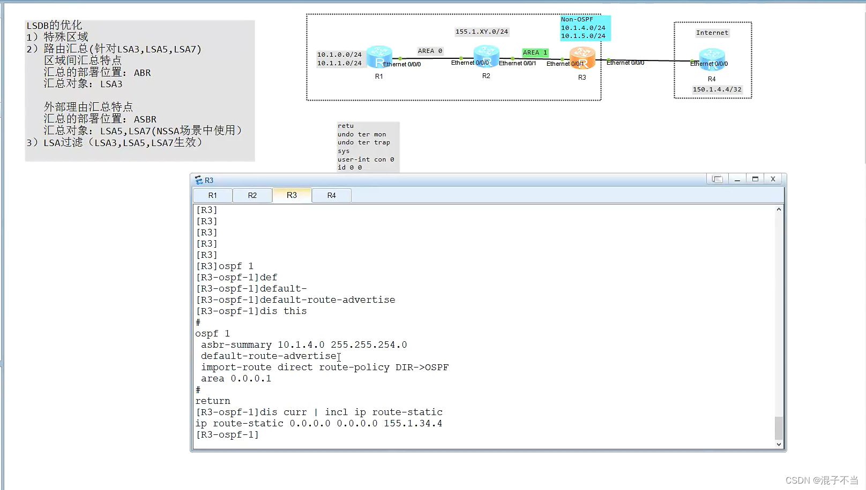The height and width of the screenshot is (490, 866).
Task: Click the 'retu undo ter mon' note
Action: tap(368, 147)
